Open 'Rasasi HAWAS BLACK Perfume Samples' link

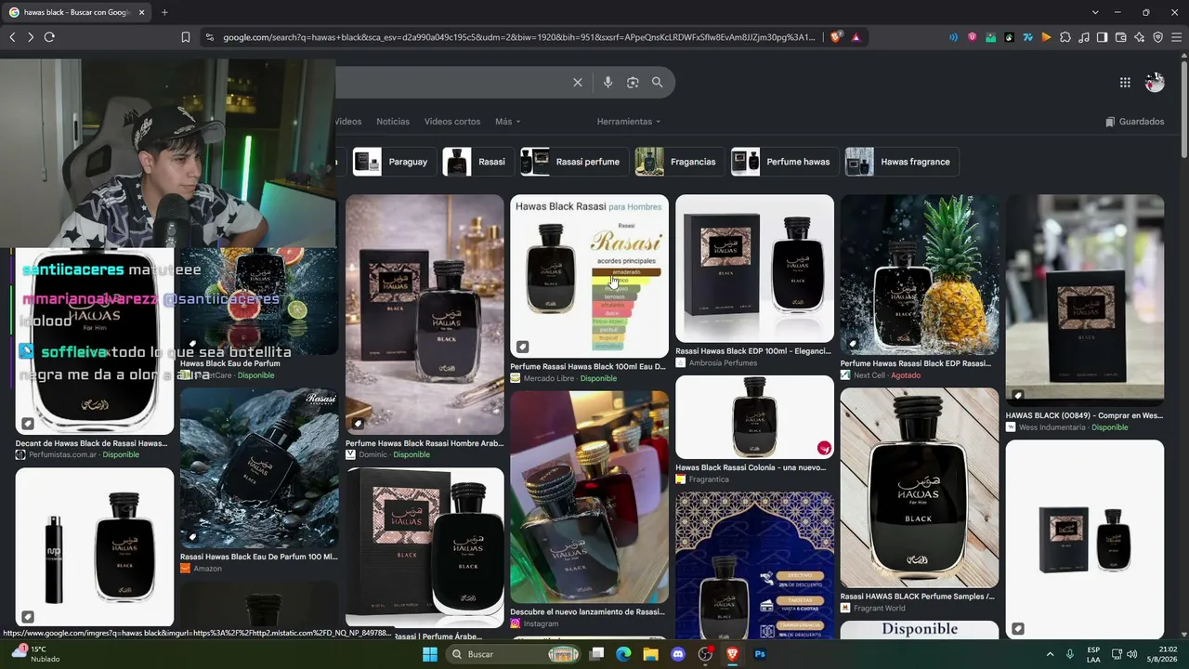(x=918, y=597)
